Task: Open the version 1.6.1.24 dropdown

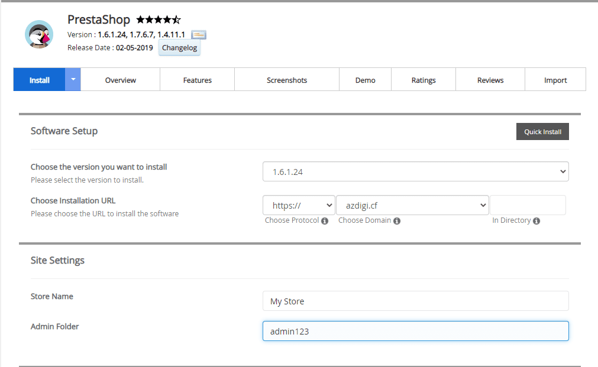Action: click(415, 172)
